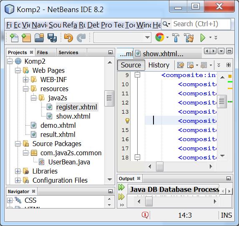The width and height of the screenshot is (239, 226).
Task: Open the Navigate menu
Action: click(40, 25)
